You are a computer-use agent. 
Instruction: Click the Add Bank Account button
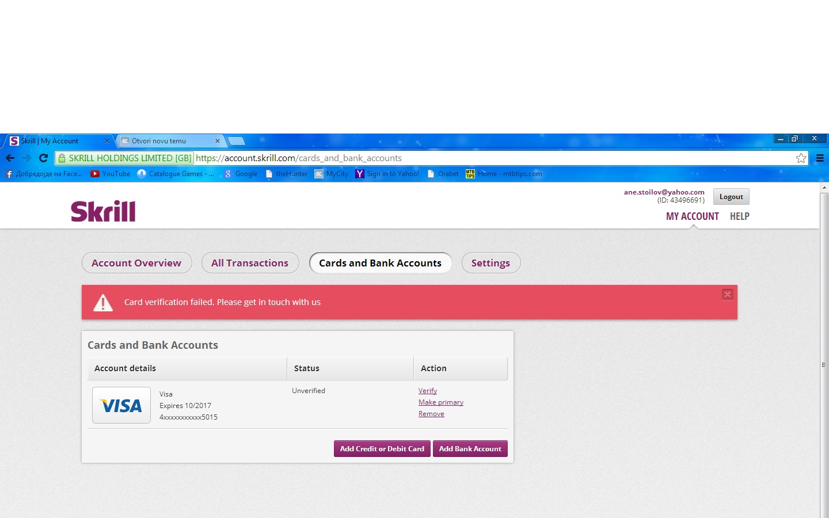pos(470,449)
